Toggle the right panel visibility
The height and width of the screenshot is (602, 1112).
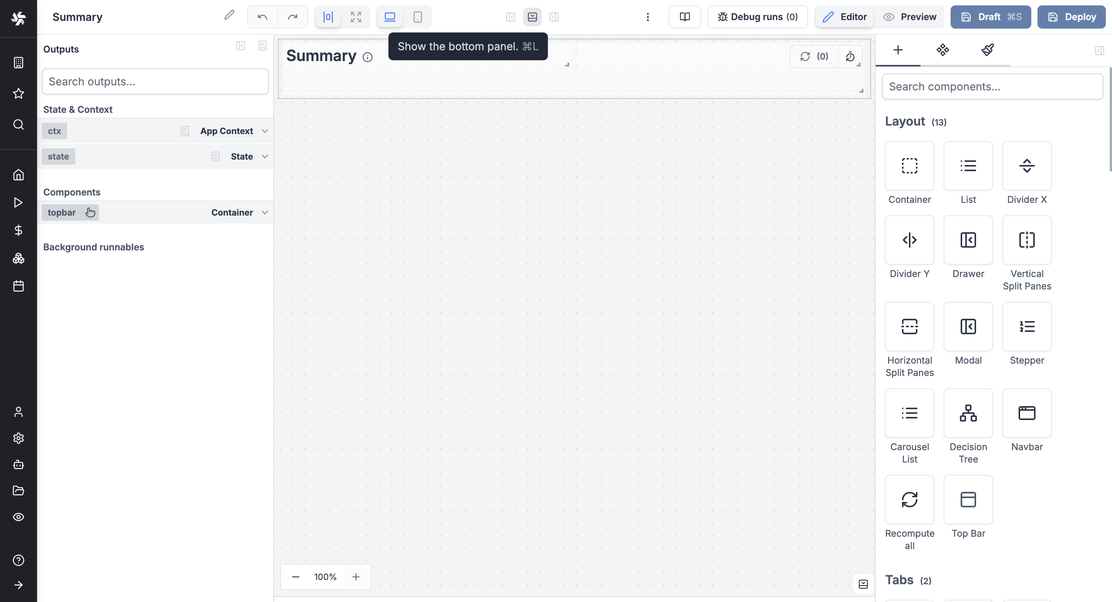554,17
